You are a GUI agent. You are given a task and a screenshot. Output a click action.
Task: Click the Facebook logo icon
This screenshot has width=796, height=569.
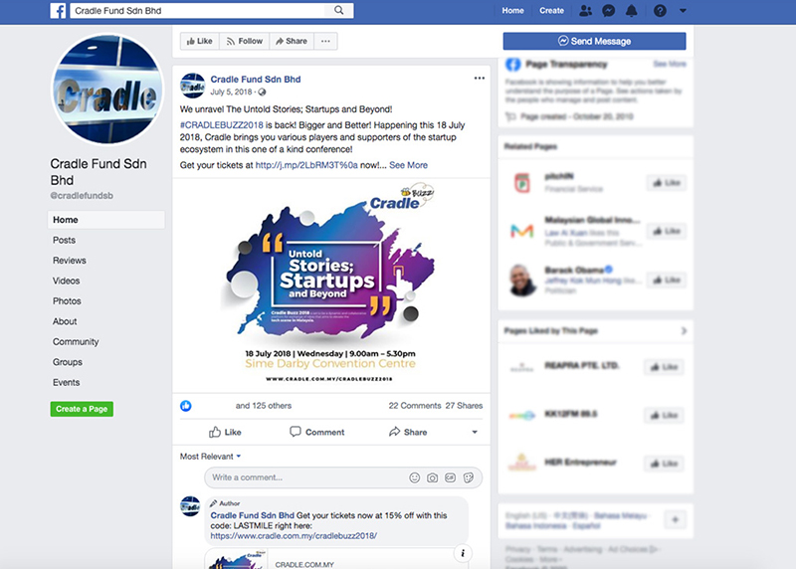click(58, 11)
